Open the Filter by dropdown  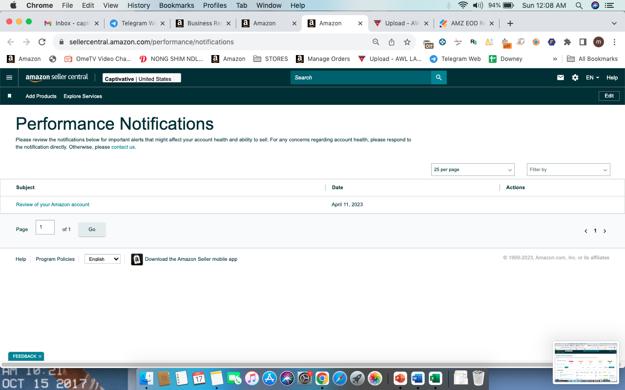pyautogui.click(x=568, y=170)
